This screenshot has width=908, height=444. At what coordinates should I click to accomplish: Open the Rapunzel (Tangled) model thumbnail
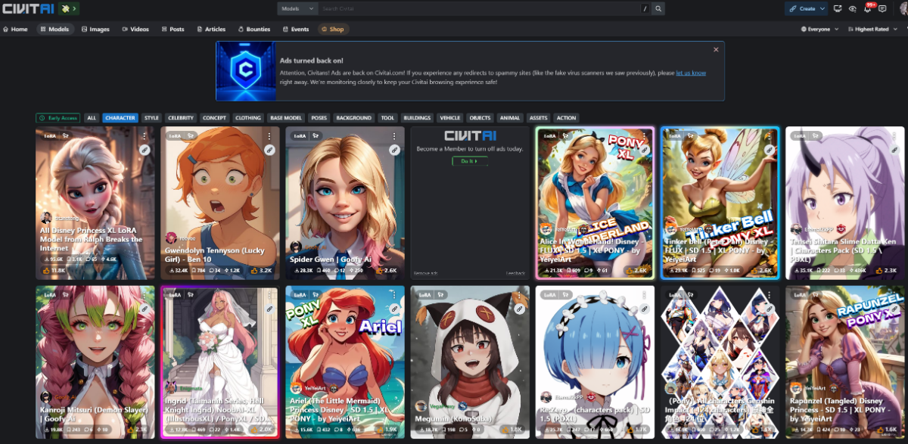point(844,362)
